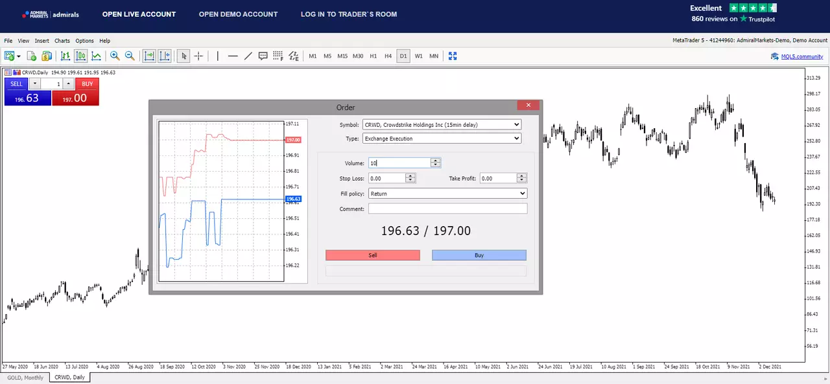Viewport: 830px width, 384px height.
Task: Select the Fibonacci retracement tool icon
Action: (x=278, y=56)
